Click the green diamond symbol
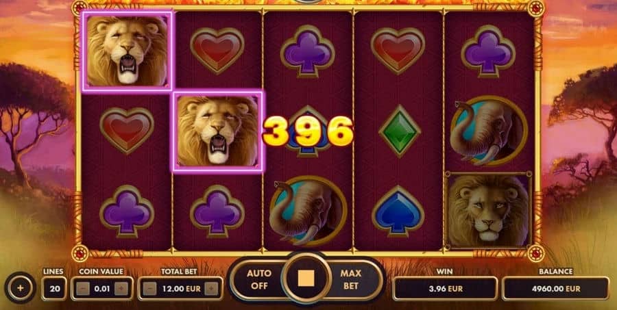617x310 pixels. coord(400,131)
